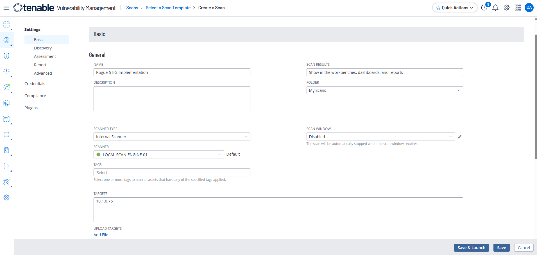Open the app switcher grid icon
This screenshot has height=255, width=537.
518,8
